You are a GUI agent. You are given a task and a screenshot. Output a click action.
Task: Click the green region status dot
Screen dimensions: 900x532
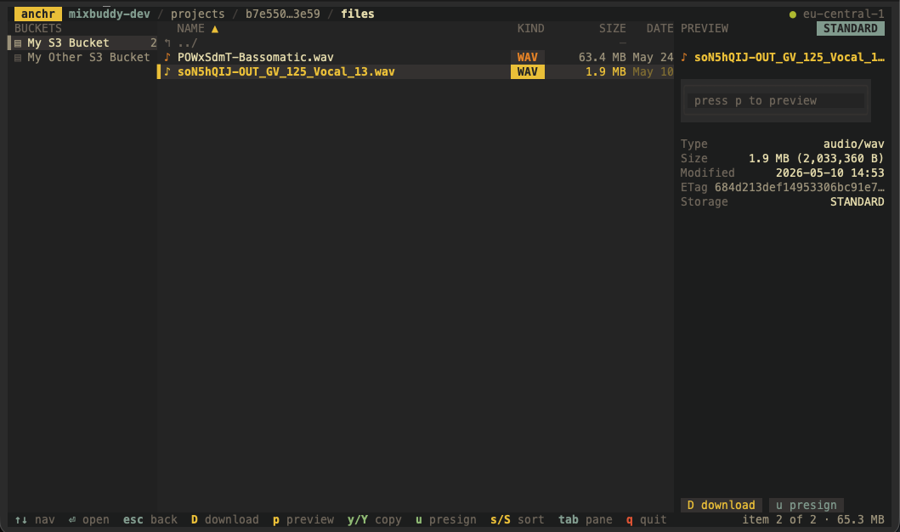(793, 15)
